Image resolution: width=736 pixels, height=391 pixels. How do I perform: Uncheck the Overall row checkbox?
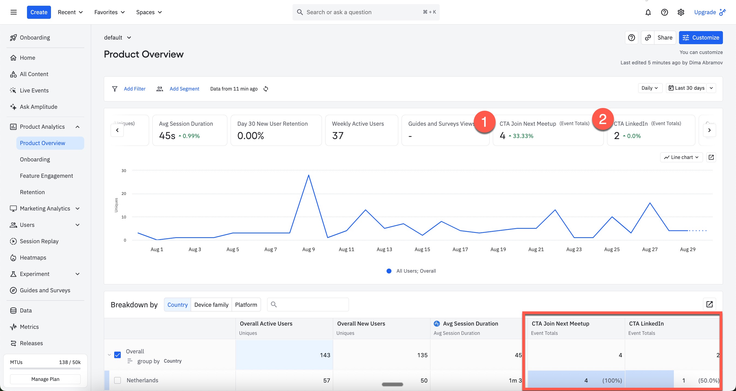click(x=117, y=355)
